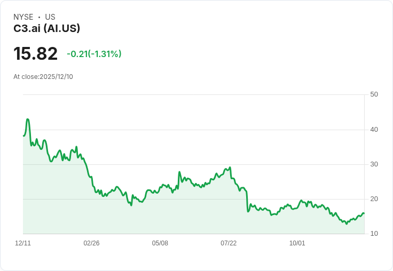
Task: Click the left start of the price line
Action: [23, 135]
